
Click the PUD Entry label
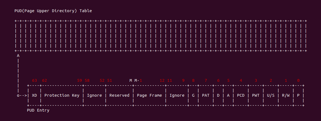[x=38, y=110]
